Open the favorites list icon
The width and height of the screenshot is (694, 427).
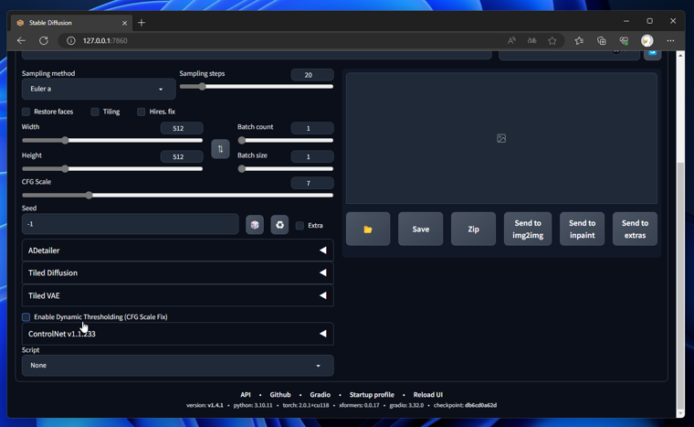tap(579, 41)
